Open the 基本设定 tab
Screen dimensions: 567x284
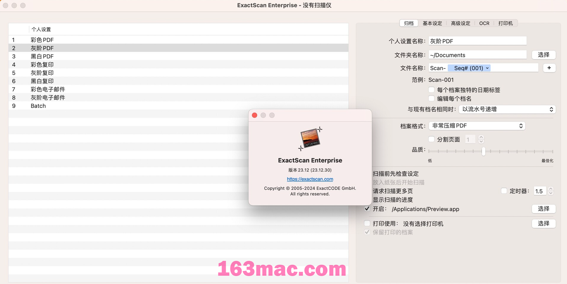point(432,23)
